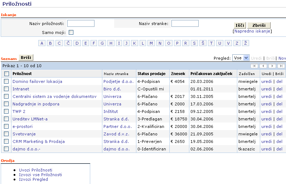The width and height of the screenshot is (286, 184).
Task: Sort by Znesek column header
Action: click(x=178, y=74)
